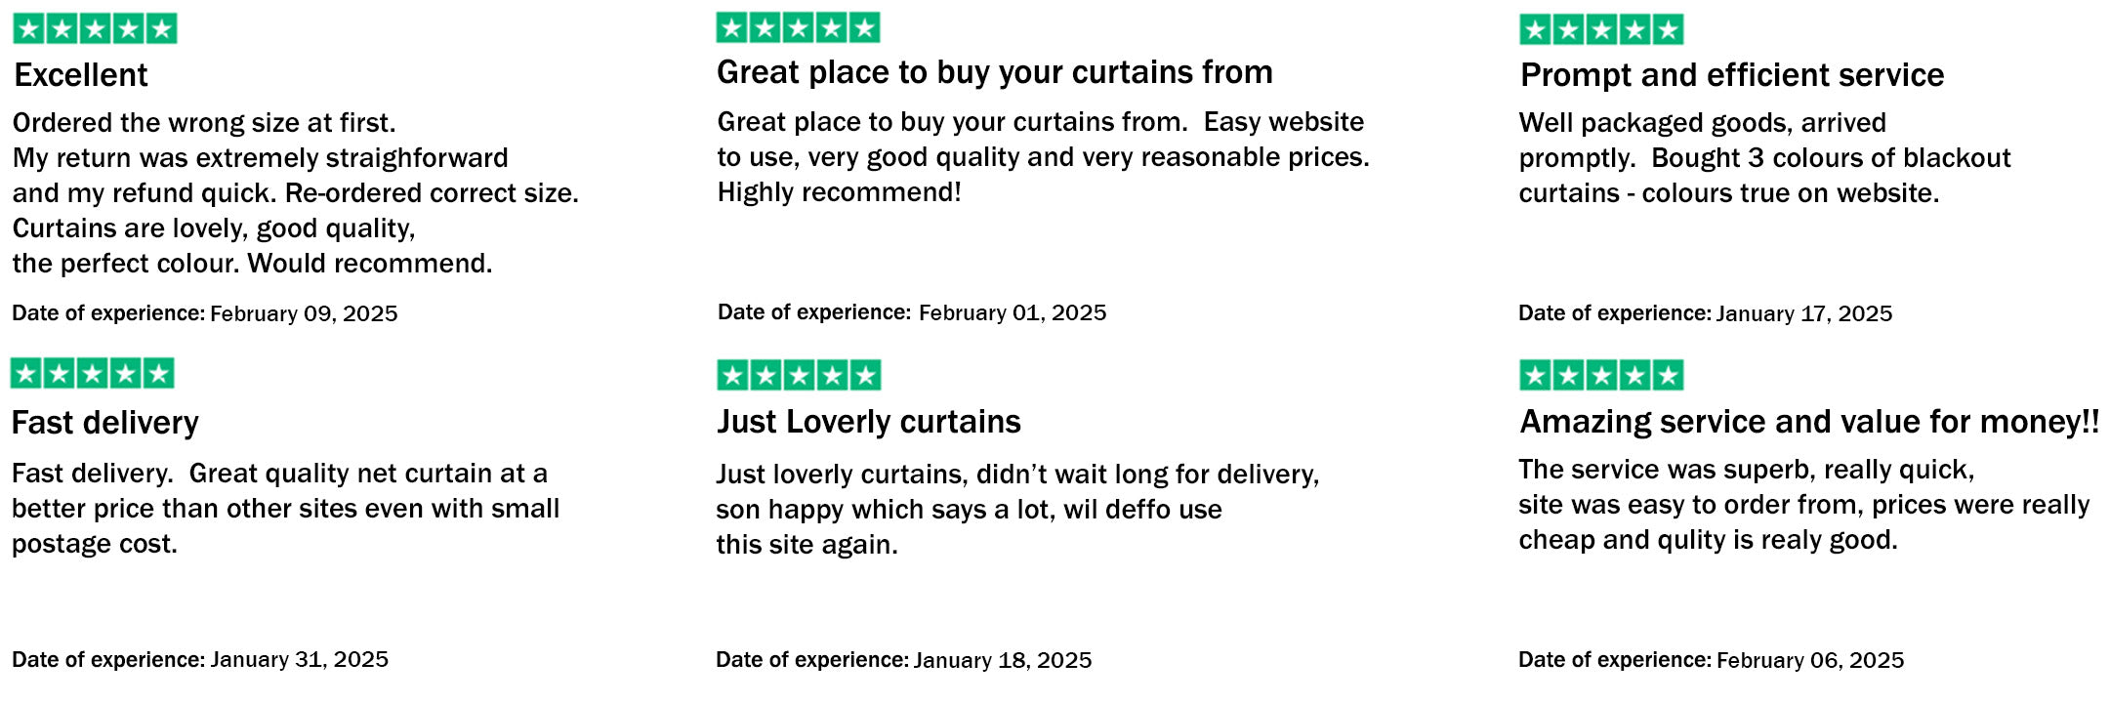The image size is (2109, 703).
Task: Click the review text mentioning "postage cost"
Action: (x=95, y=544)
